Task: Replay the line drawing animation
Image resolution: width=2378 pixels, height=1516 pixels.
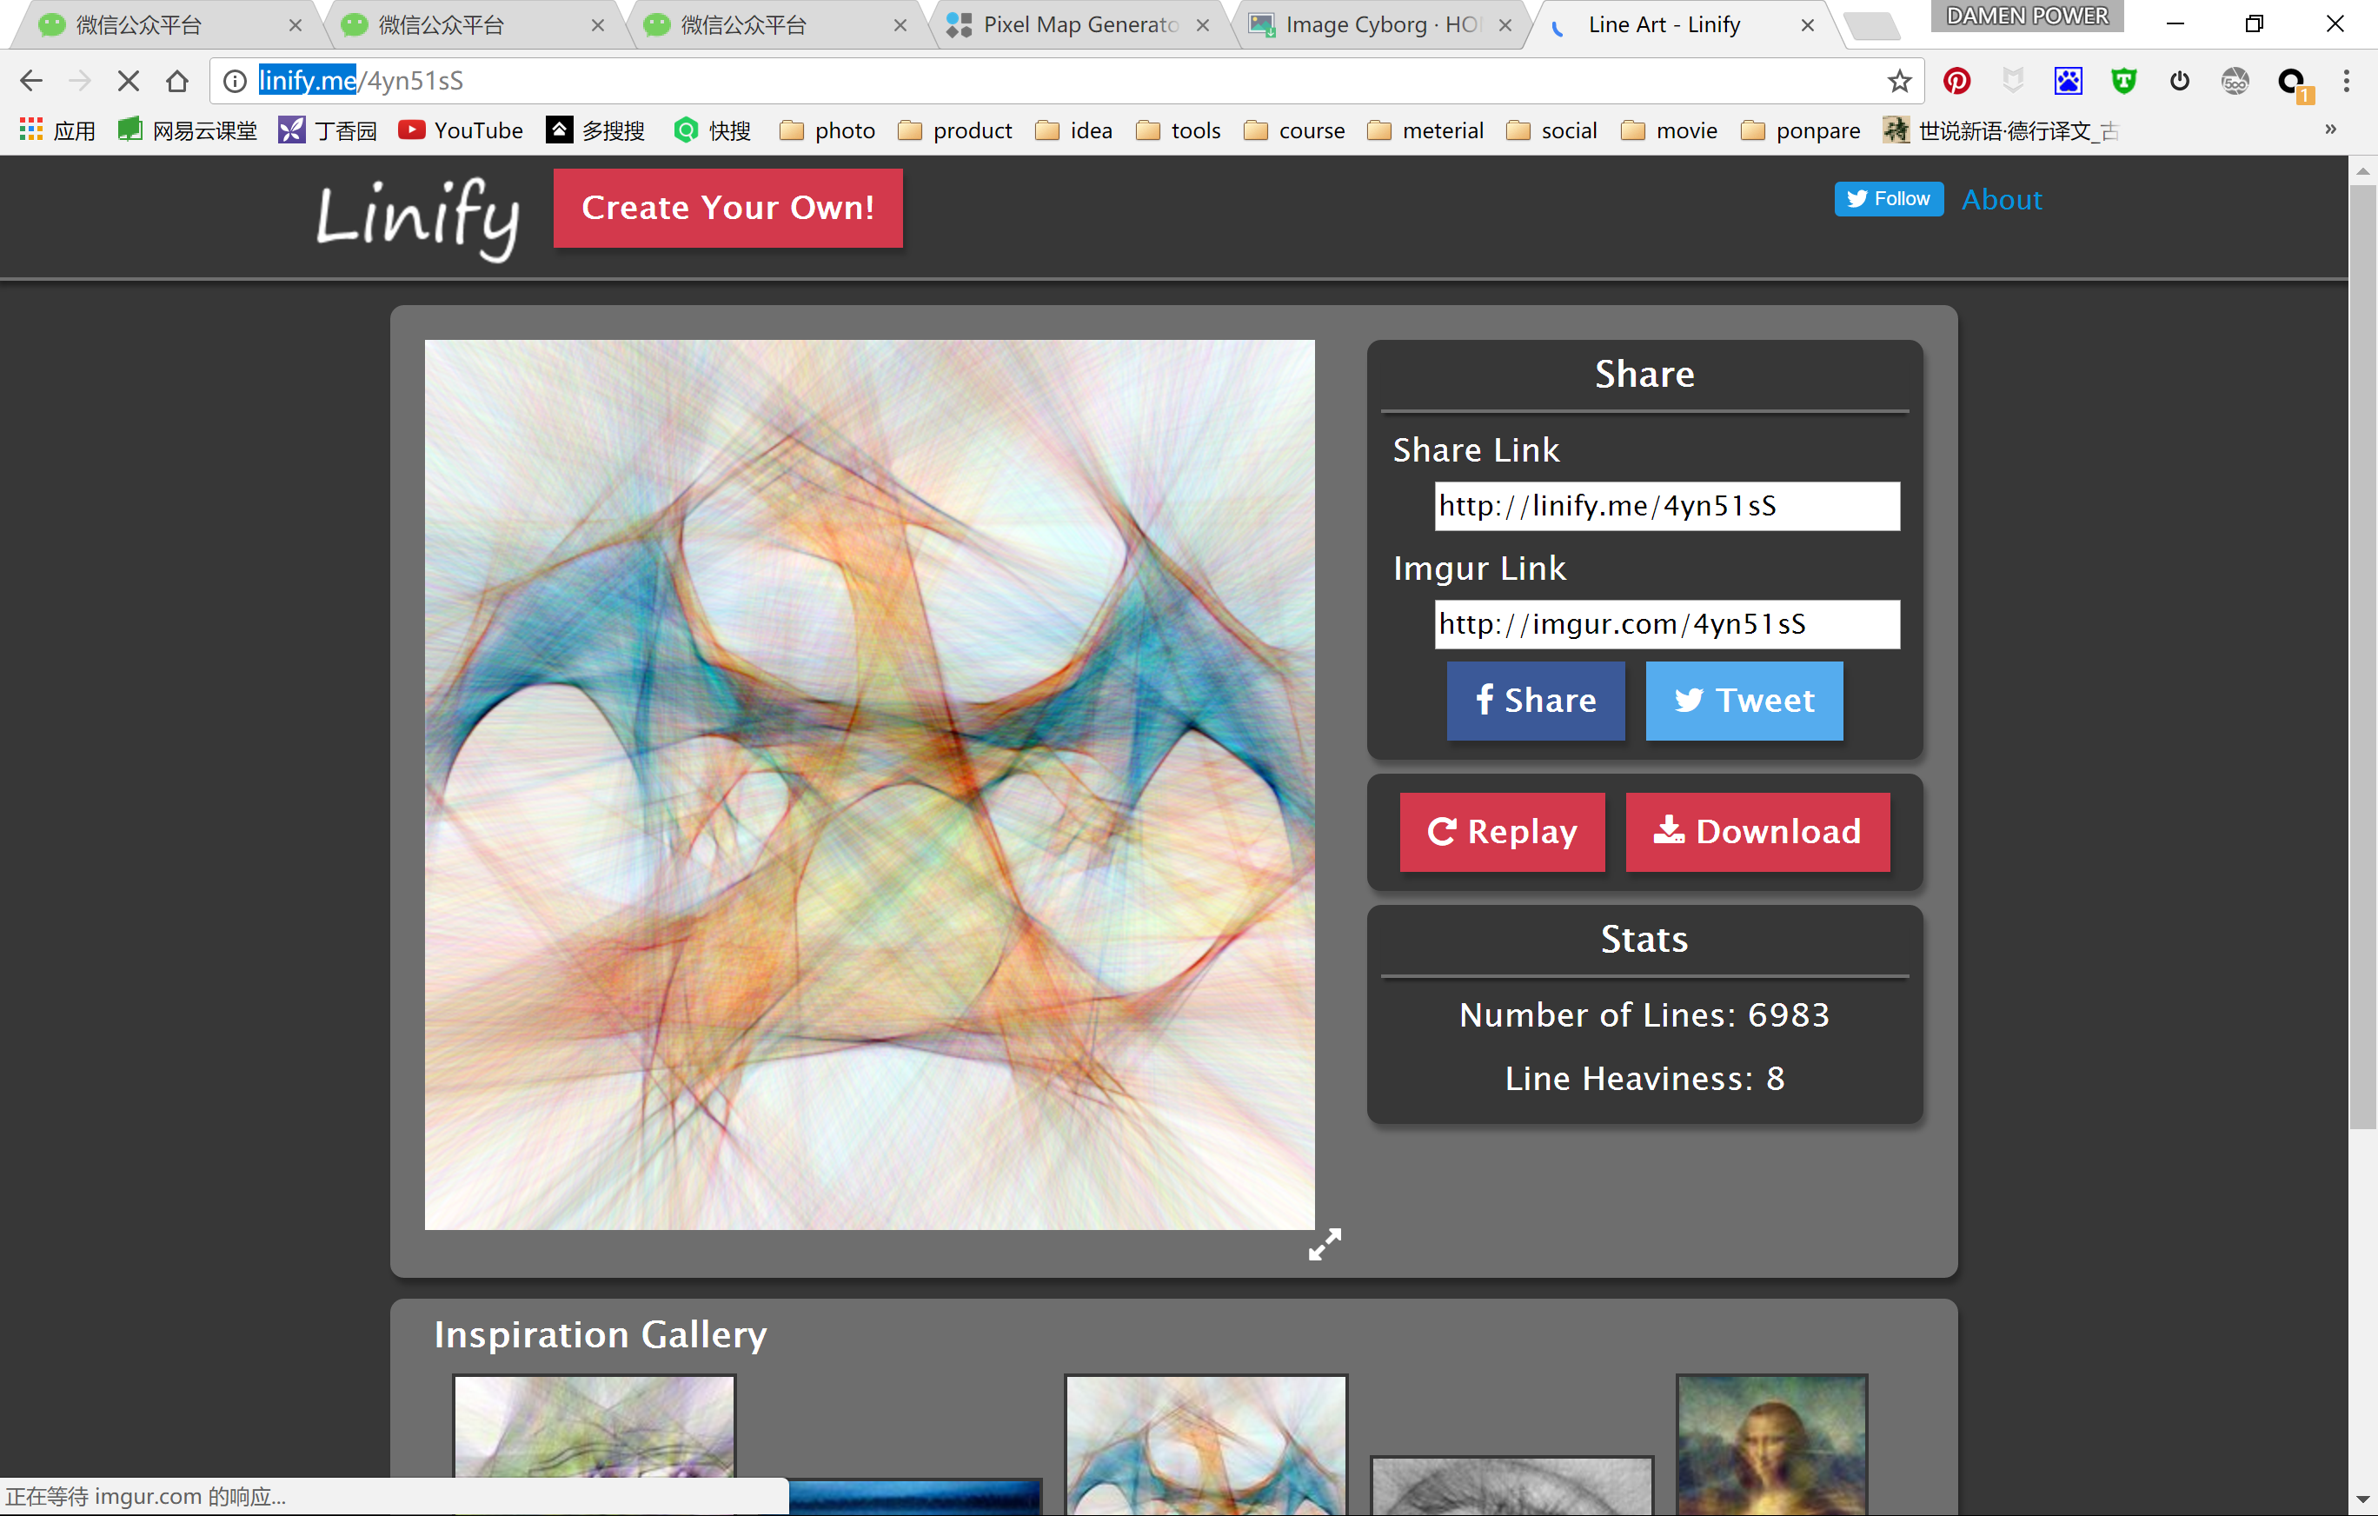Action: [x=1501, y=832]
